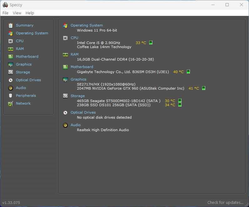Click the Peripherals mouse icon in sidebar

pyautogui.click(x=11, y=96)
